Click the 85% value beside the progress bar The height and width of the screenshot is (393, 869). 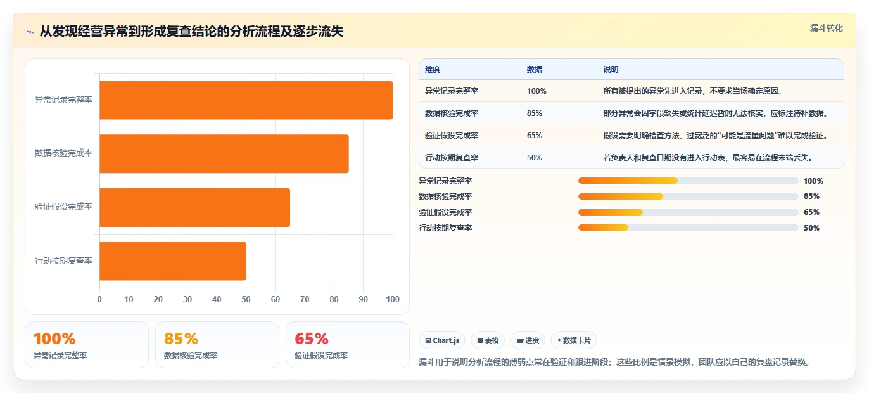pos(811,196)
